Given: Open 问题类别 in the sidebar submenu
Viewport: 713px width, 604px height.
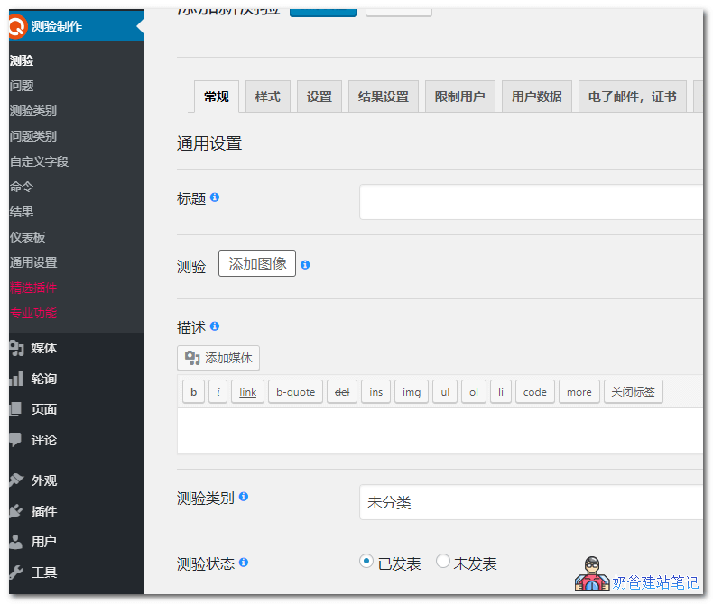Looking at the screenshot, I should (33, 136).
